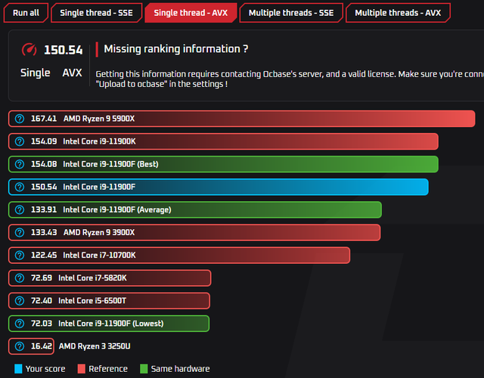484x378 pixels.
Task: Click the green Same hardware legend swatch
Action: click(144, 369)
